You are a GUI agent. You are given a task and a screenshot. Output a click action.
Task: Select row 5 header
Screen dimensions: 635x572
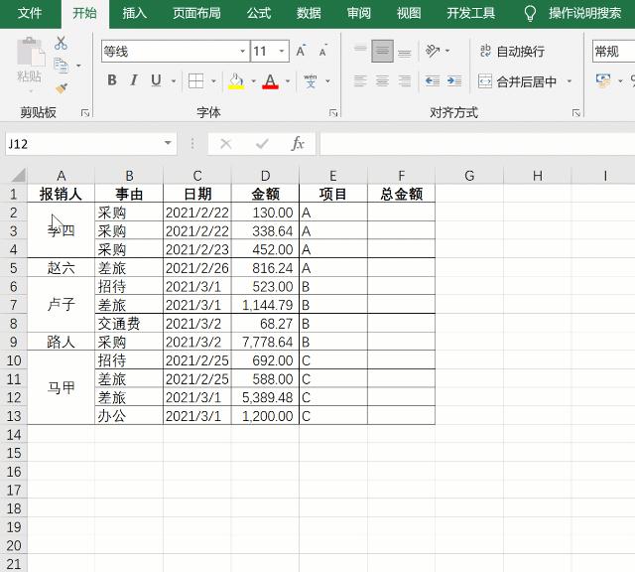click(x=13, y=268)
